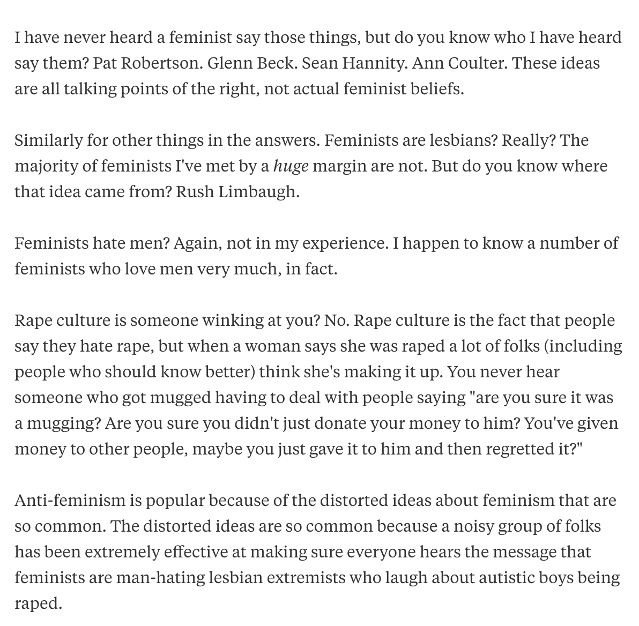Place cursor on "Feminists hate men?" question
The height and width of the screenshot is (626, 639).
point(92,243)
